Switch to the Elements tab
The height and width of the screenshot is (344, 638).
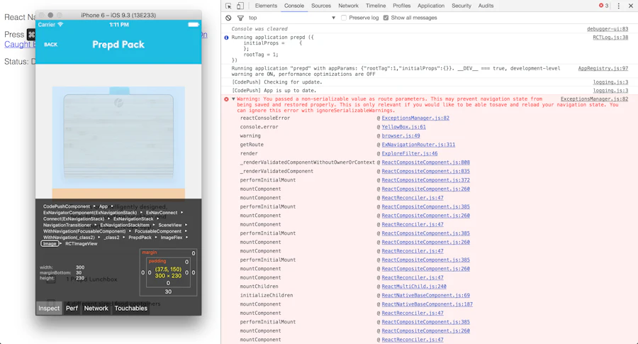tap(266, 6)
